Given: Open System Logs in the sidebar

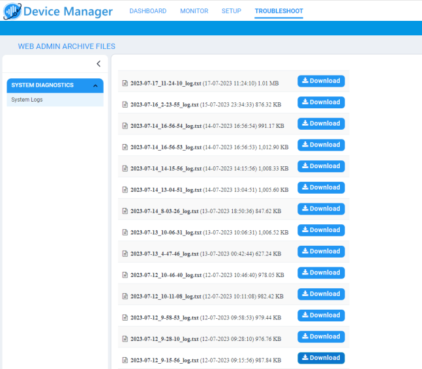Looking at the screenshot, I should click(x=27, y=100).
